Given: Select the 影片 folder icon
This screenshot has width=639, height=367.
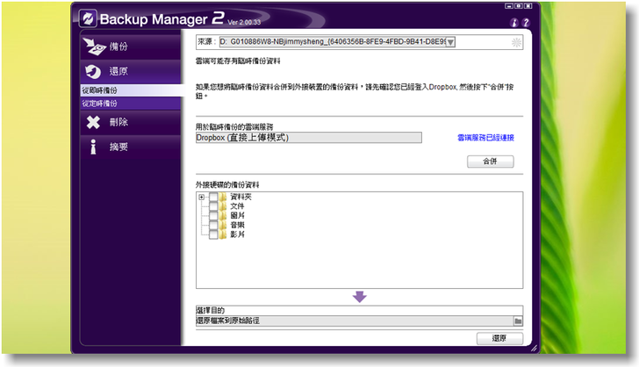Looking at the screenshot, I should point(223,234).
